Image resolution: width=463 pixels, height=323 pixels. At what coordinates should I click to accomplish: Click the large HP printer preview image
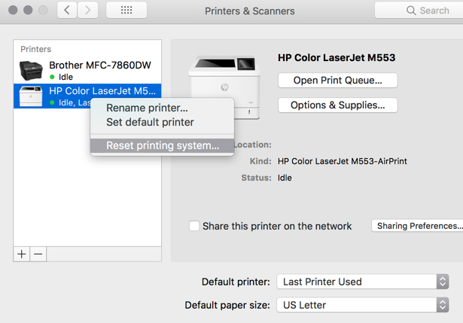click(x=224, y=87)
